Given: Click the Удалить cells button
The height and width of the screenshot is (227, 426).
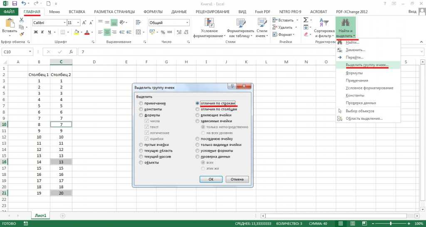Looking at the screenshot, I should pyautogui.click(x=282, y=27).
